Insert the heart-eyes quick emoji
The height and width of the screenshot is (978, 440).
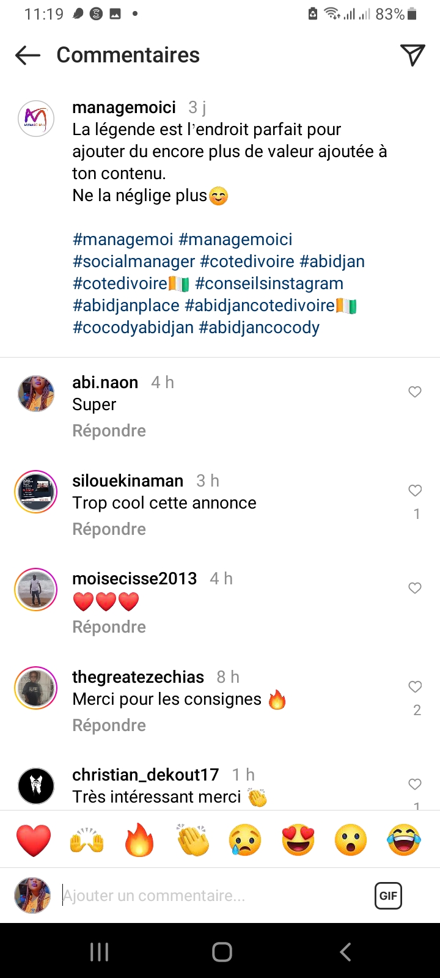298,840
